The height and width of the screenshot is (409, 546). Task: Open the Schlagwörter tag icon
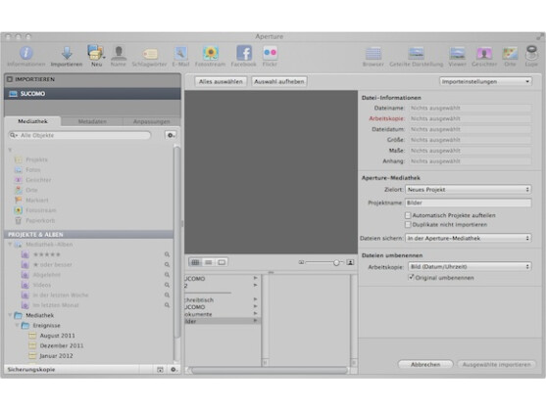150,54
